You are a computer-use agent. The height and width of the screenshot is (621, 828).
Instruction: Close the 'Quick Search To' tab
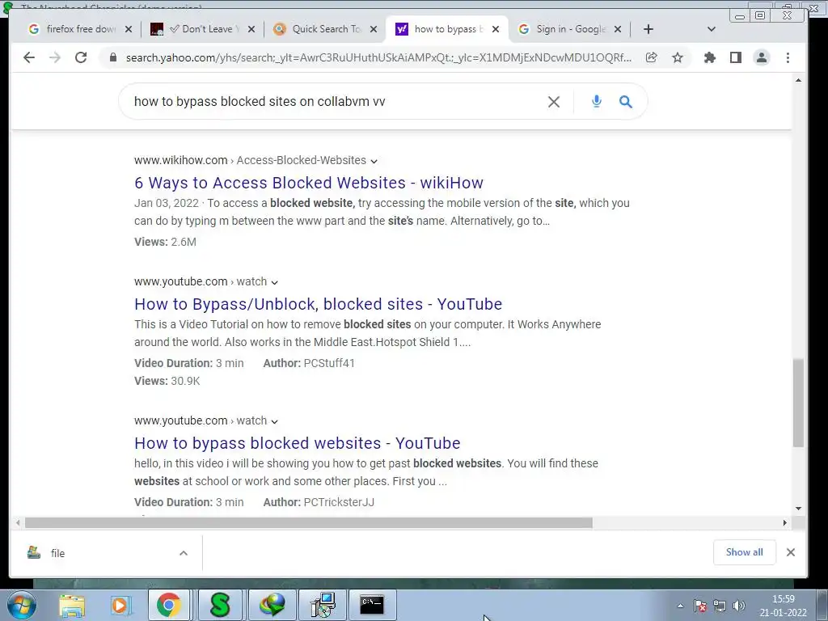pos(374,29)
